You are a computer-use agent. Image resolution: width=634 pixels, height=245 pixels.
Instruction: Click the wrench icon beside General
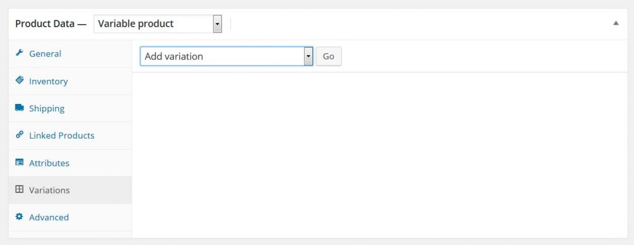19,53
